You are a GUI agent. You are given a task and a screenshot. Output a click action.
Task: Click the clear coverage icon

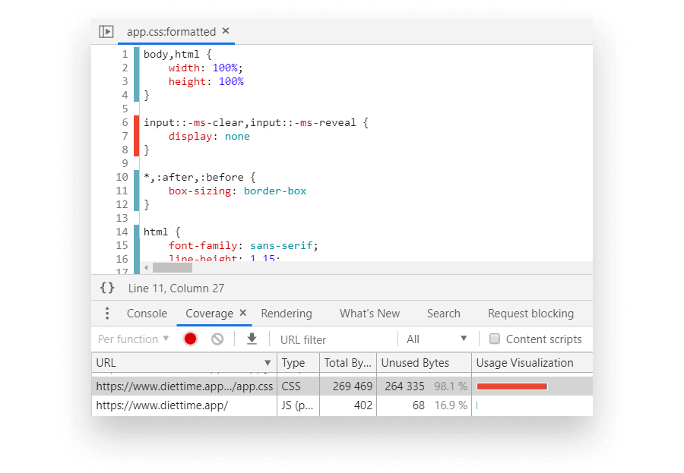217,339
